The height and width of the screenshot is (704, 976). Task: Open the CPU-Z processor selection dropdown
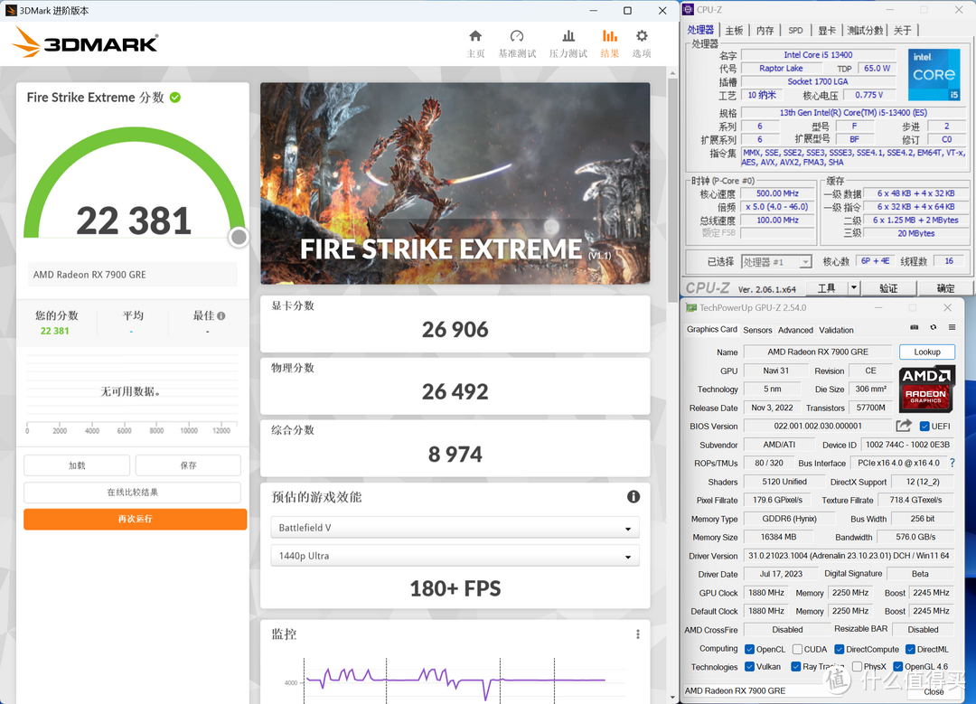(x=777, y=262)
